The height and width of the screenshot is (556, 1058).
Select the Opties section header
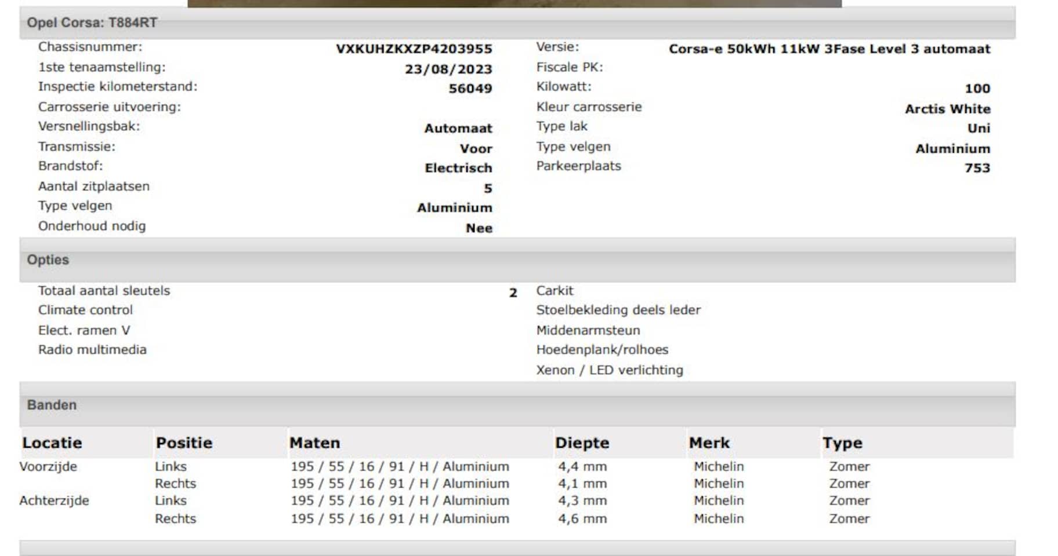coord(517,260)
